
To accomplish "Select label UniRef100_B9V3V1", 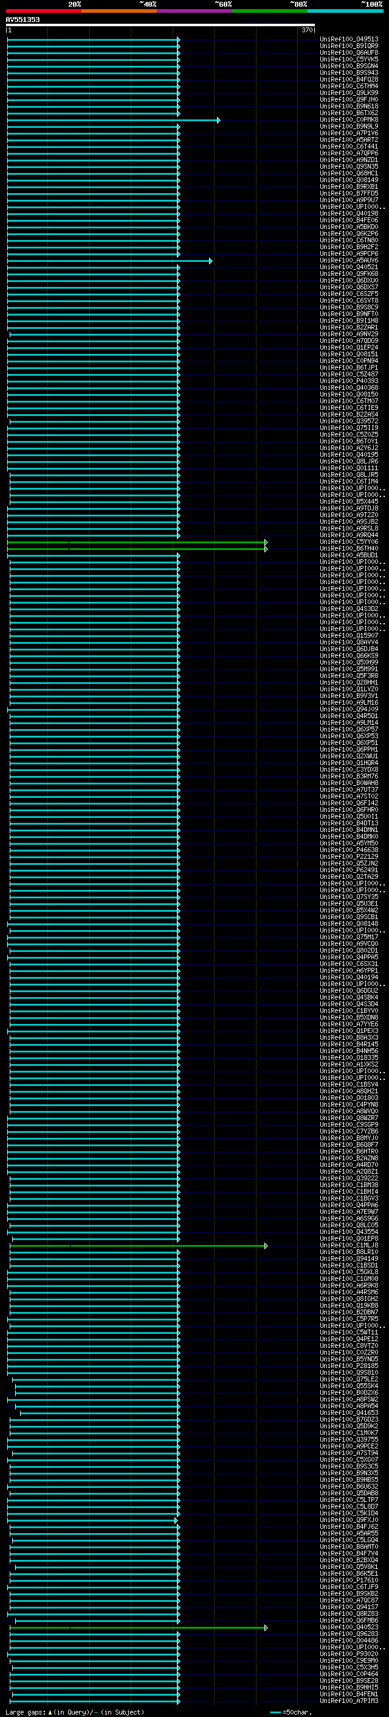I will coord(349,696).
